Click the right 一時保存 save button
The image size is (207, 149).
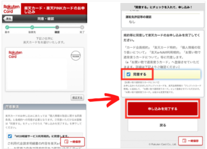pyautogui.click(x=190, y=141)
